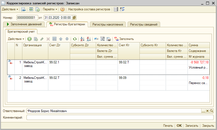Image resolution: width=217 pixels, height=130 pixels.
Task: Sort ascending with the А-Я icon
Action: 82,39
